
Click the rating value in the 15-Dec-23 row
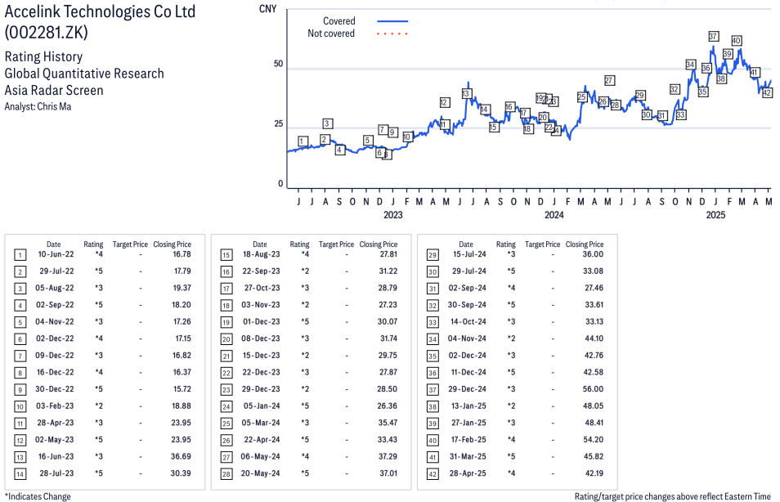click(x=305, y=355)
